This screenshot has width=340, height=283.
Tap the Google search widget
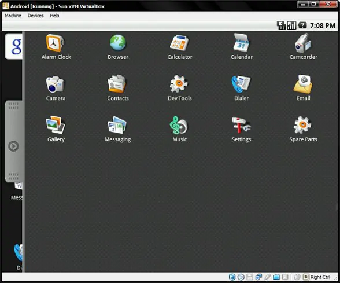pos(14,46)
